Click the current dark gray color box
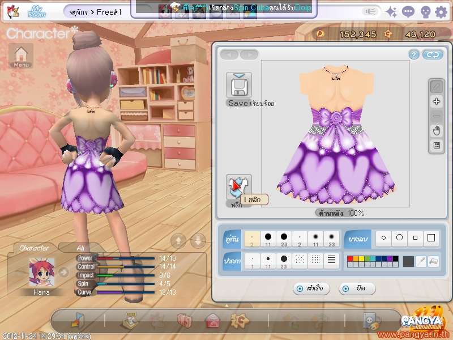This screenshot has width=453, height=340. point(408,261)
